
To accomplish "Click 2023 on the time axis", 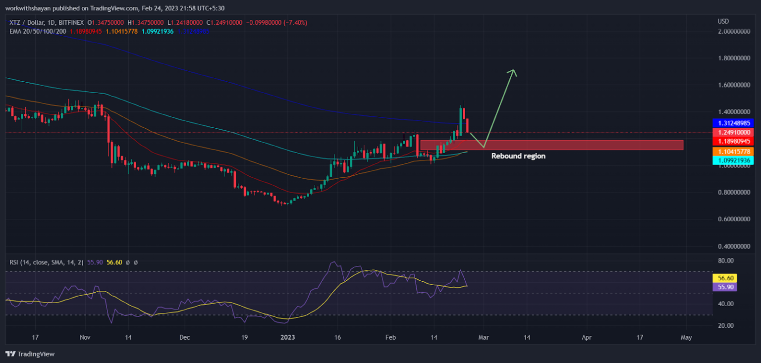I will (x=288, y=337).
